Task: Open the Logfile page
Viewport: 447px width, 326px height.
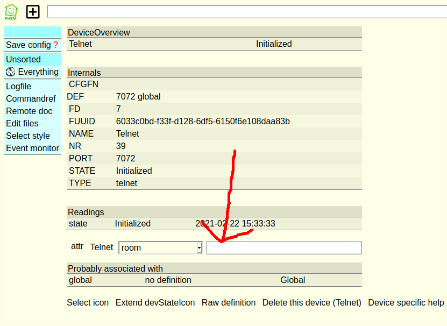Action: [x=18, y=86]
